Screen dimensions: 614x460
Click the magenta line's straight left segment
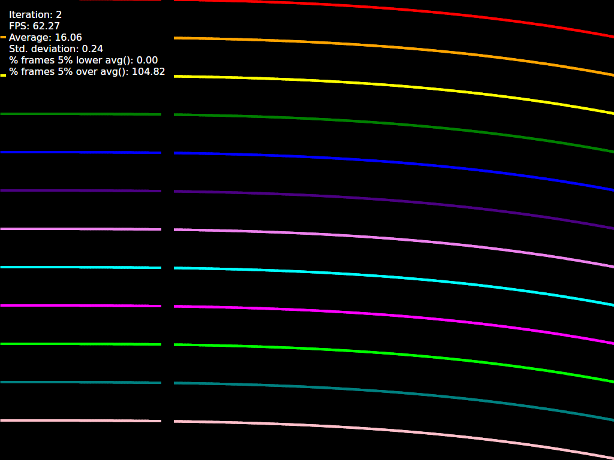coord(81,306)
